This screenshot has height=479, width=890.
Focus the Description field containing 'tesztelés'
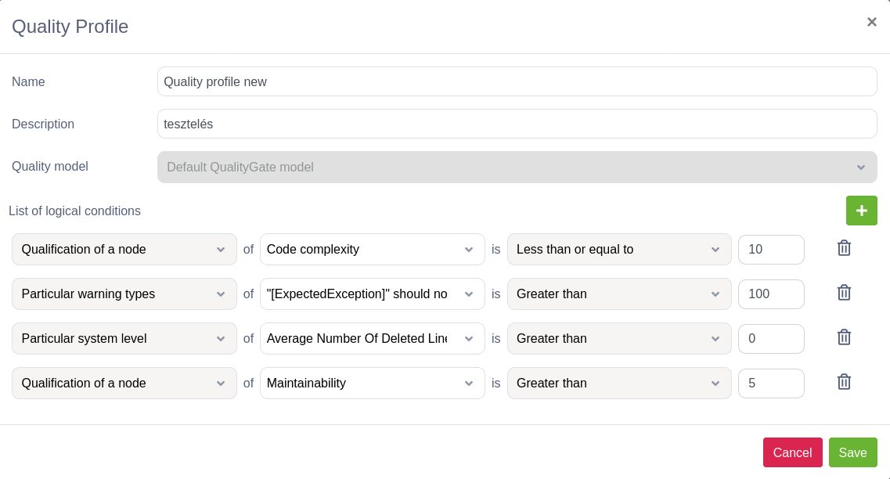click(517, 124)
